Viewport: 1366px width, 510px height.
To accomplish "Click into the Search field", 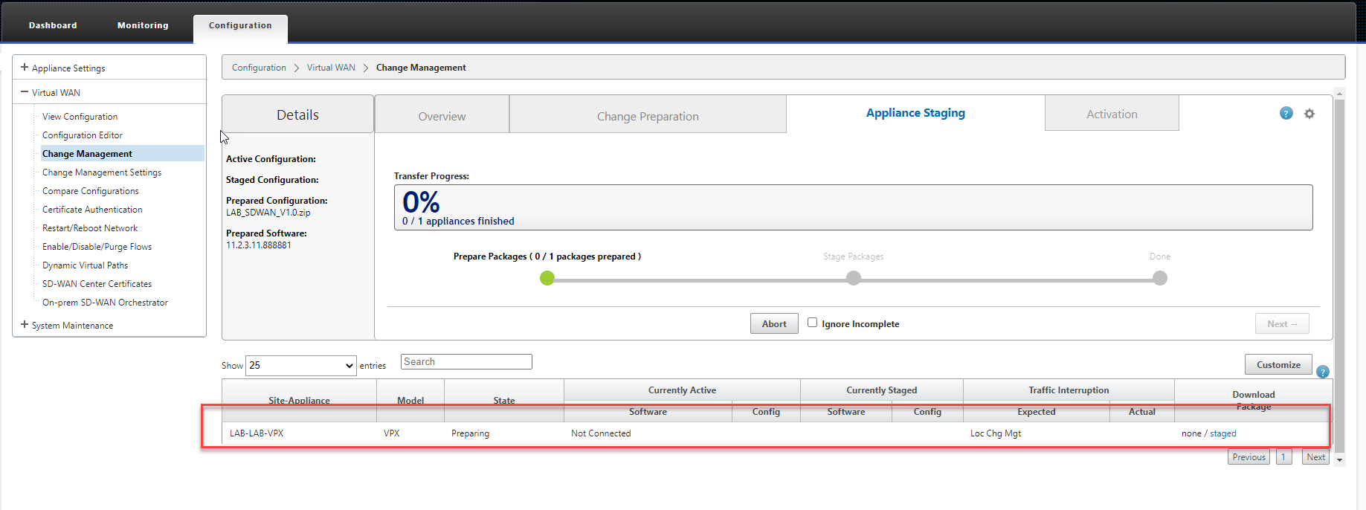I will coord(466,362).
